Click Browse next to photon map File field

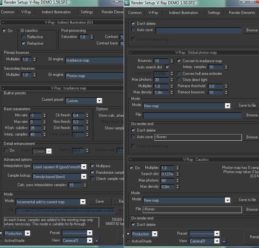pyautogui.click(x=251, y=115)
